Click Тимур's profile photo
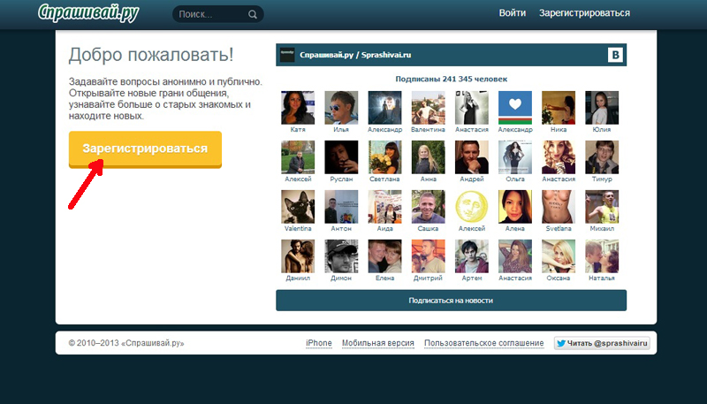The height and width of the screenshot is (404, 707). [601, 157]
